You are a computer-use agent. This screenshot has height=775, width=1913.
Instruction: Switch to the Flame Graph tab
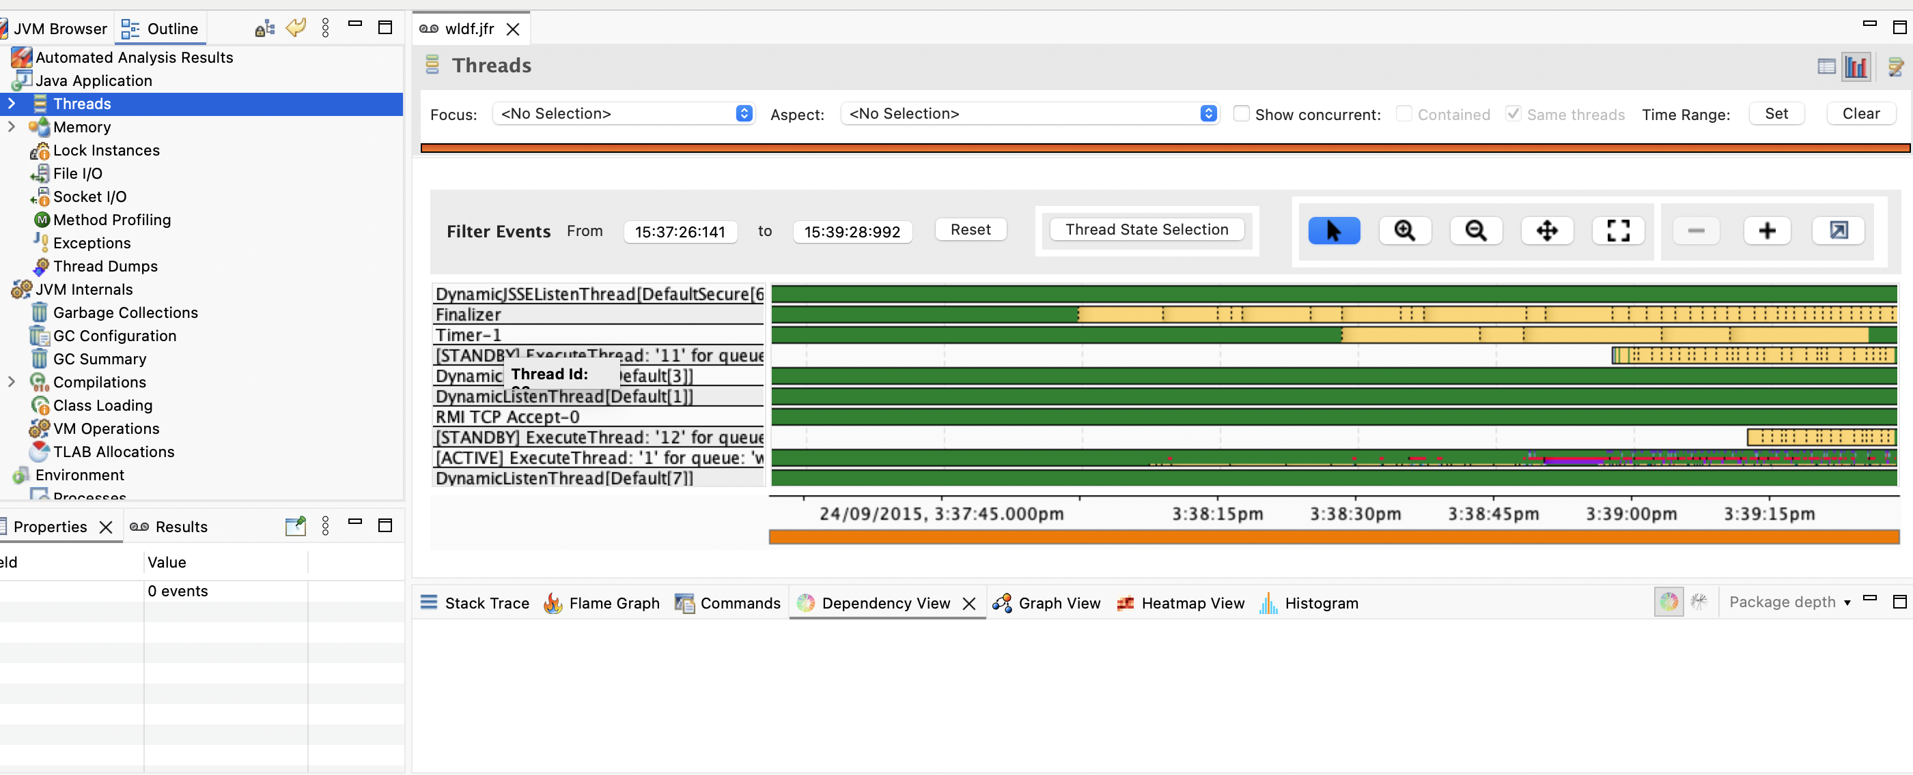tap(602, 603)
